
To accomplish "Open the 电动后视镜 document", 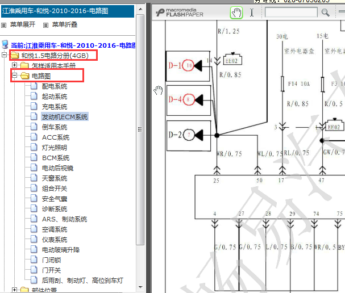I will [57, 168].
